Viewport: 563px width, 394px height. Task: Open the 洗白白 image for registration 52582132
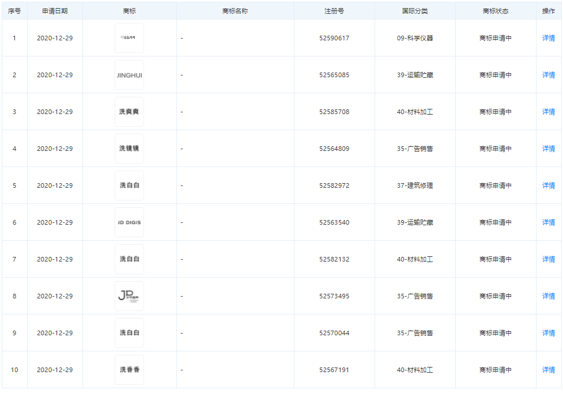(x=129, y=259)
